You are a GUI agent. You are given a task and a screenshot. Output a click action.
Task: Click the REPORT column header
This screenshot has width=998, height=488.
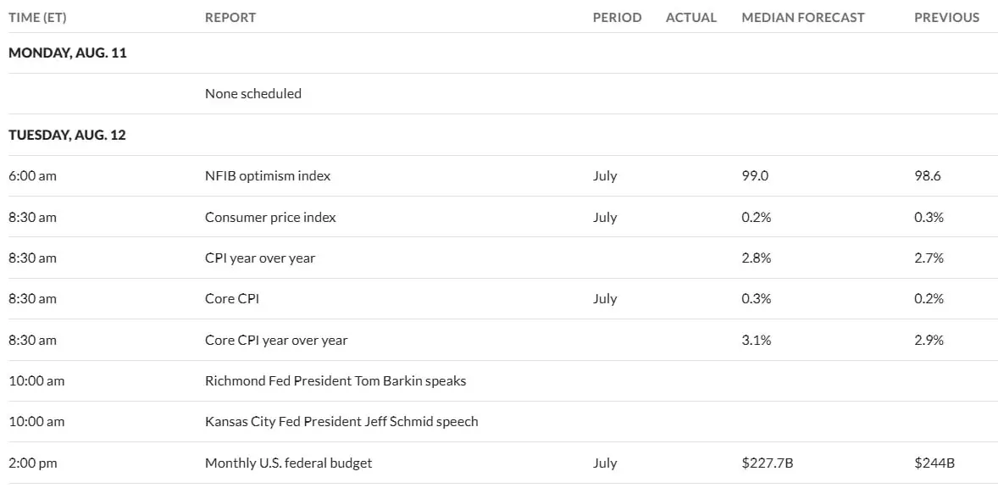[x=230, y=17]
